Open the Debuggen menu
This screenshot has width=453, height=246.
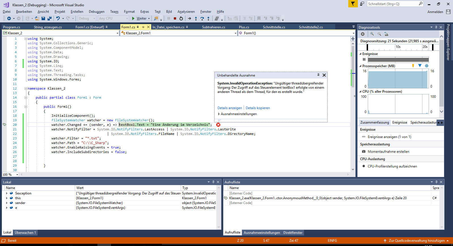97,12
